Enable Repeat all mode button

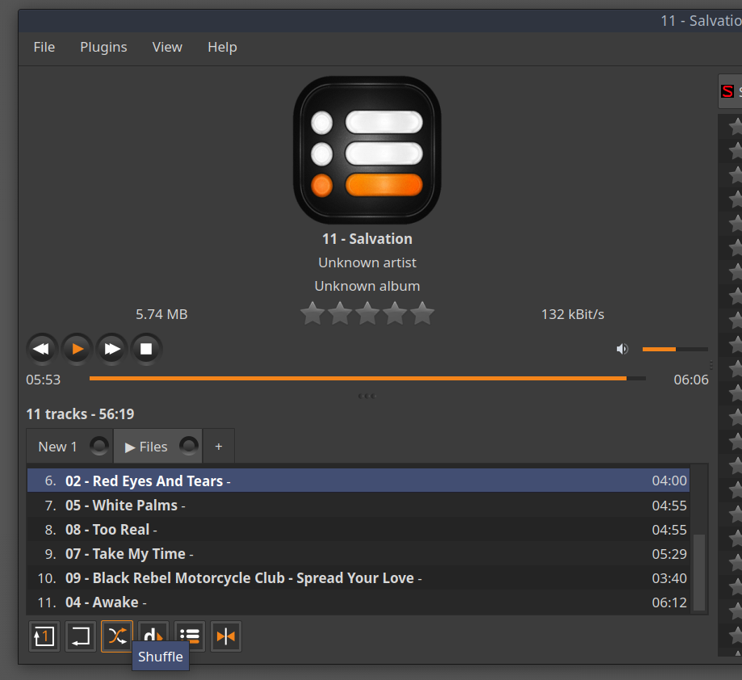pos(80,636)
